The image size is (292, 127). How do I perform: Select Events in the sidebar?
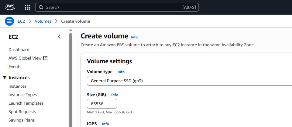(15, 67)
